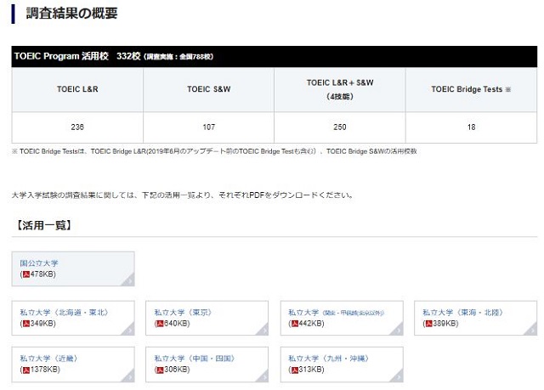Click PDF icon next to 442KB

[x=295, y=324]
